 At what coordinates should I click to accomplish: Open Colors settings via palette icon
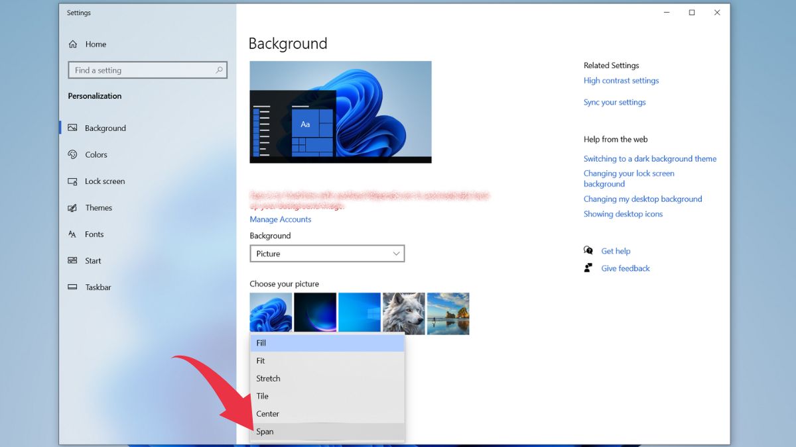point(73,154)
